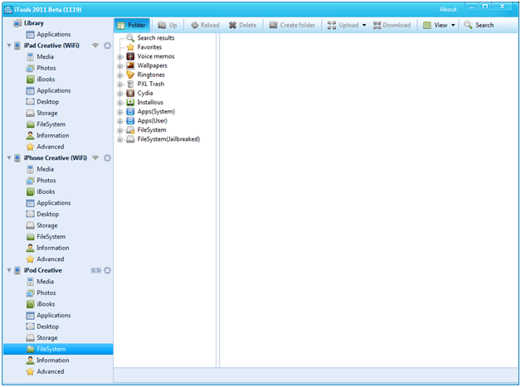
Task: Click the eject icon for iPad Creative
Action: pyautogui.click(x=107, y=46)
